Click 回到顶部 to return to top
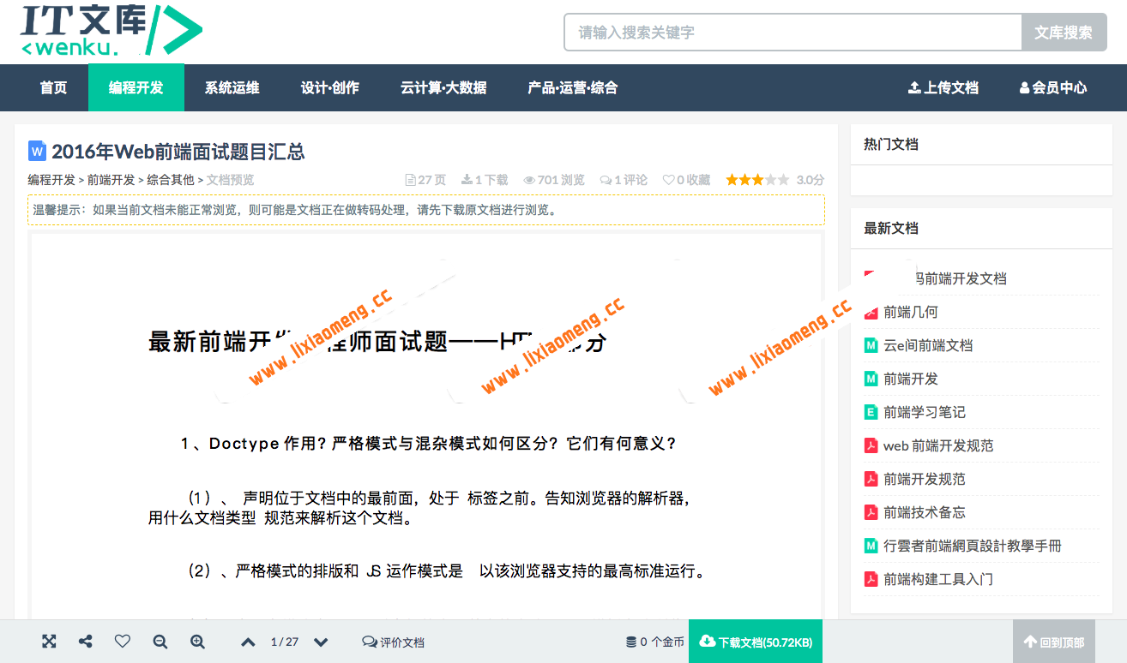1127x663 pixels. [1053, 641]
